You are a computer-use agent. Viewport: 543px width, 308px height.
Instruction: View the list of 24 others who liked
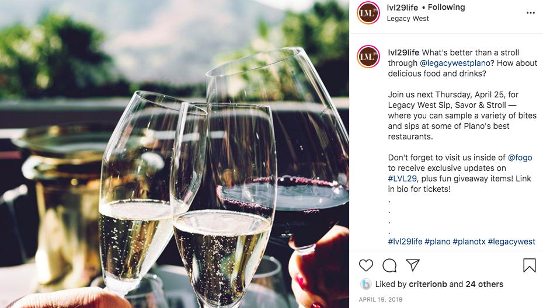484,284
